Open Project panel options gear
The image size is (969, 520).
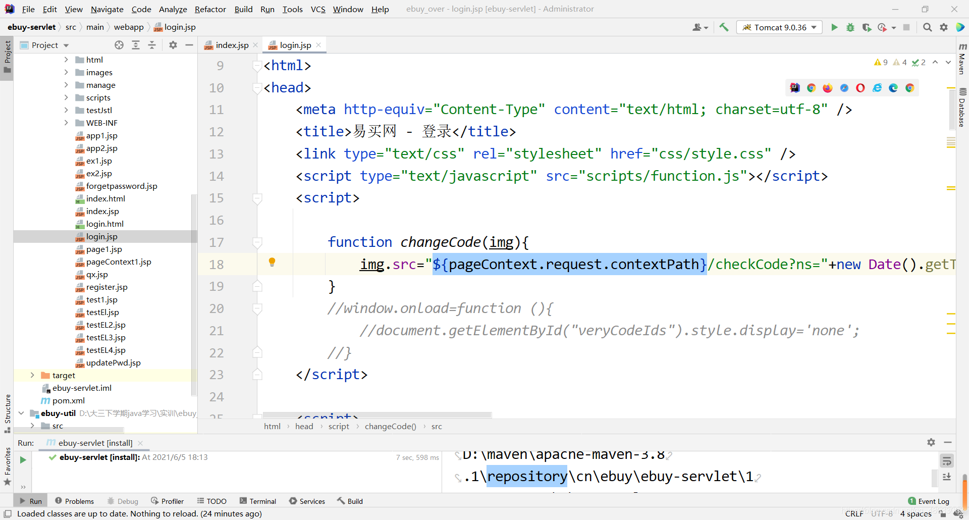point(173,45)
